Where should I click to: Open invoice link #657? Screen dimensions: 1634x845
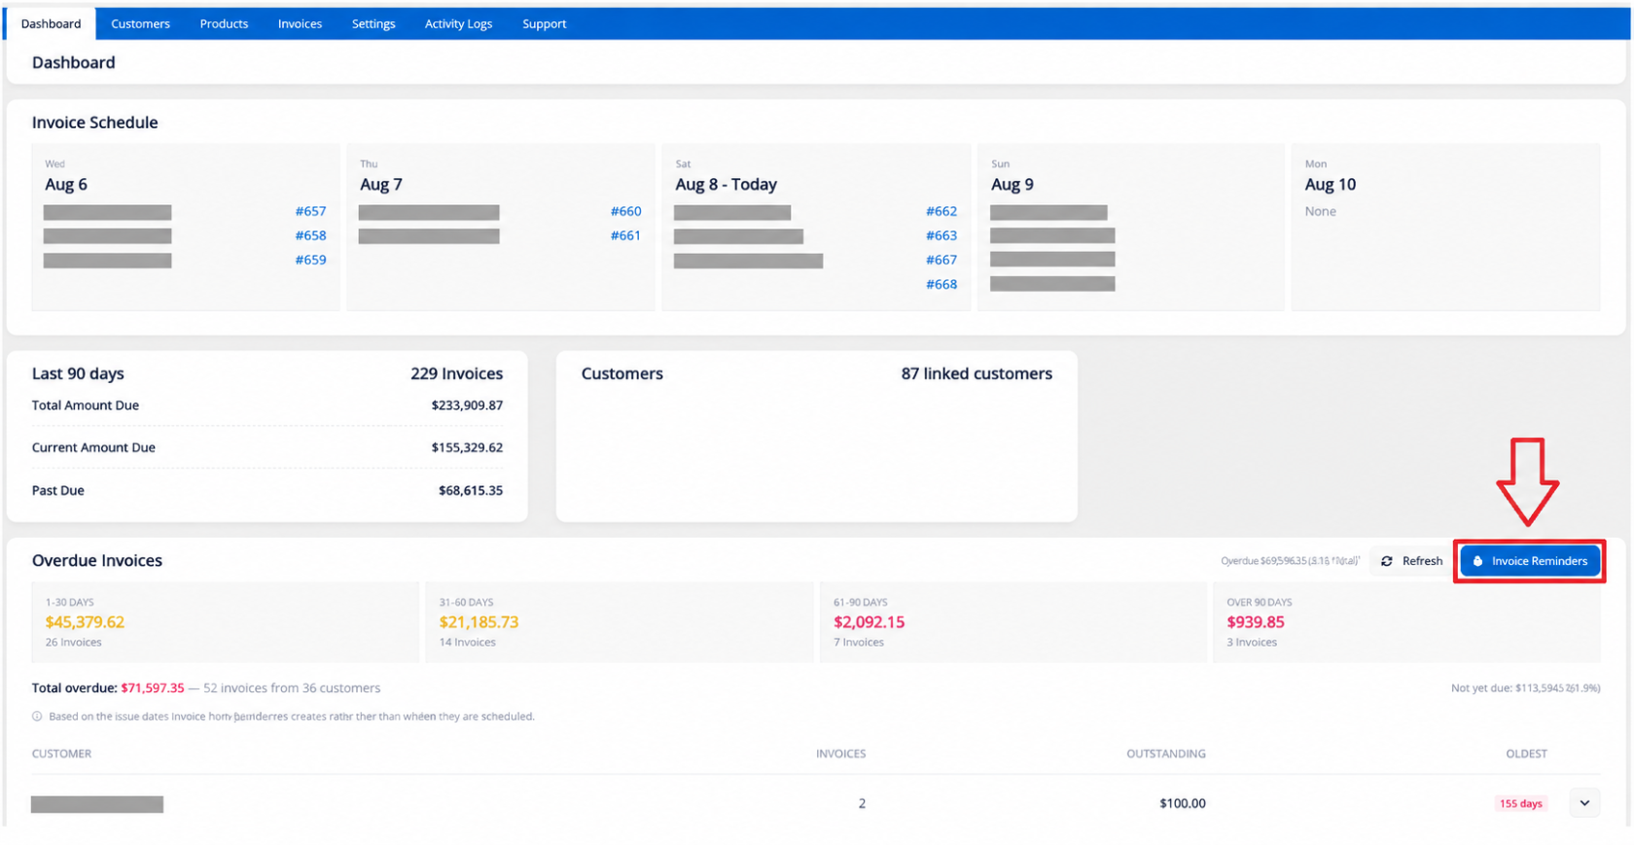click(x=310, y=211)
